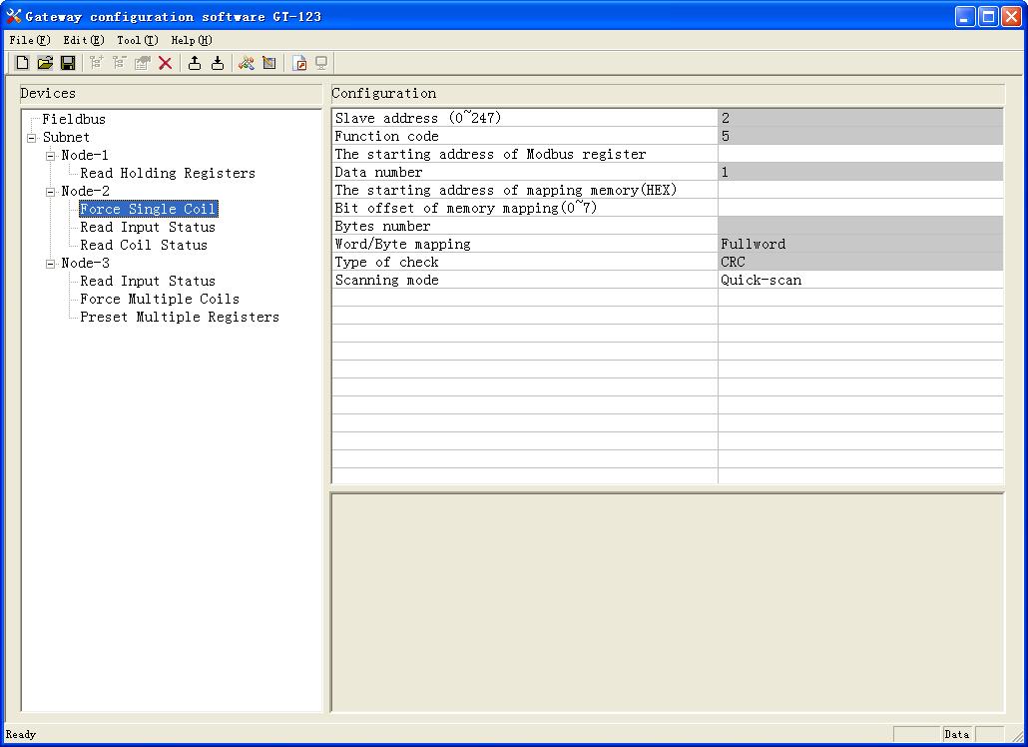Select the Fieldbus tree item
Image resolution: width=1028 pixels, height=747 pixels.
[x=73, y=119]
